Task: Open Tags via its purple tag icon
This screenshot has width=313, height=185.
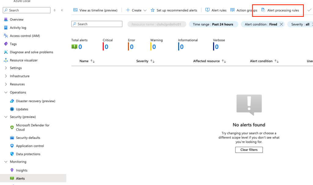Action: pos(6,44)
